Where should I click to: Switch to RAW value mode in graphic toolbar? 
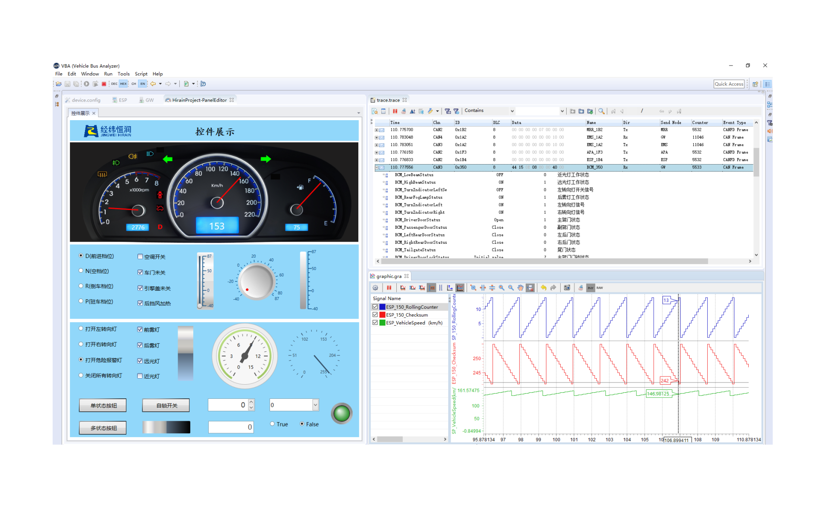[599, 288]
